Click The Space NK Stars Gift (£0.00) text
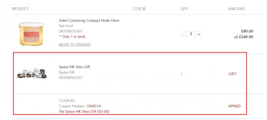 [84, 112]
